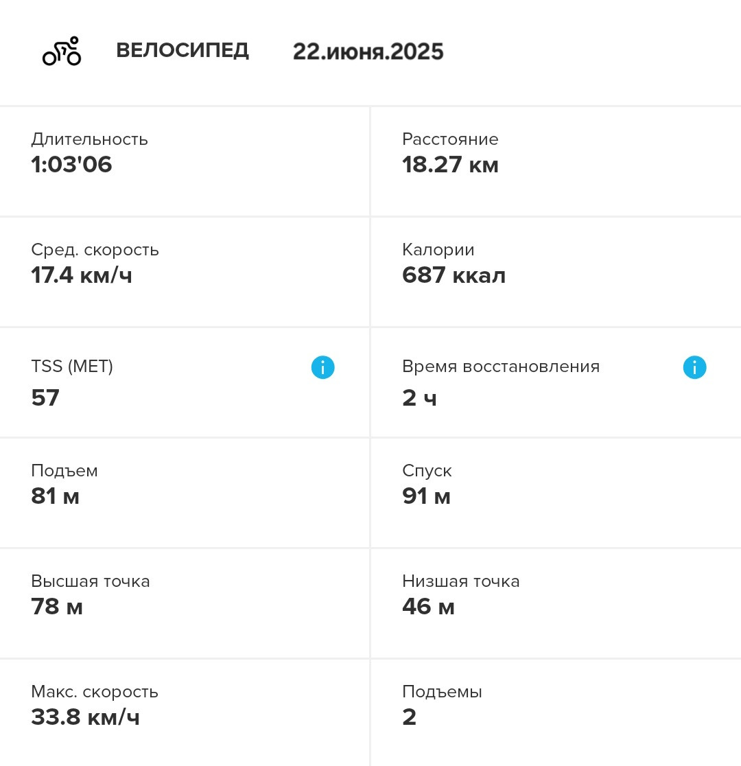This screenshot has width=741, height=766.
Task: Select the Длительность 1:03'06 cell
Action: click(185, 161)
